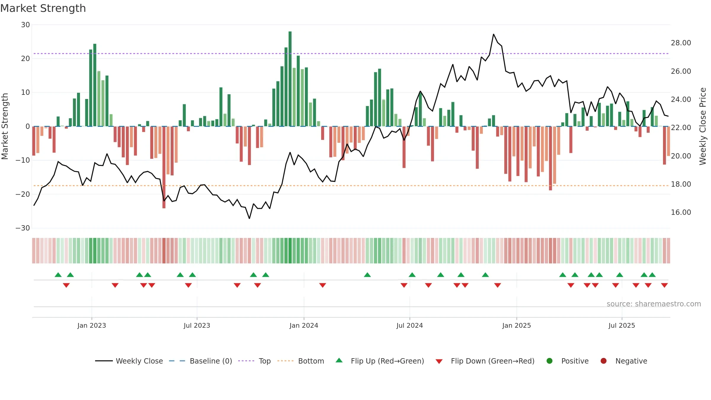Click the green Positive circle legend icon
The width and height of the screenshot is (711, 400).
550,361
